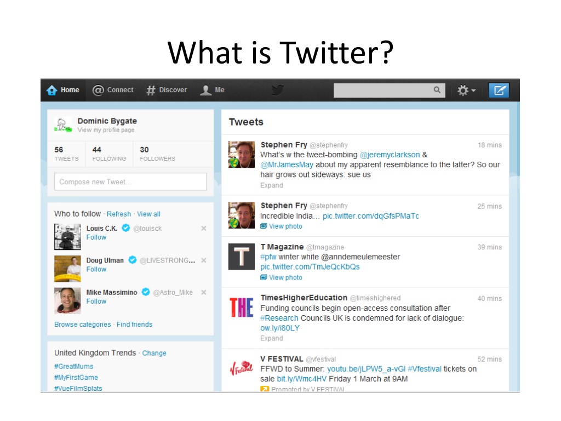This screenshot has width=561, height=421.
Task: Open the View my profile page link
Action: coord(106,130)
